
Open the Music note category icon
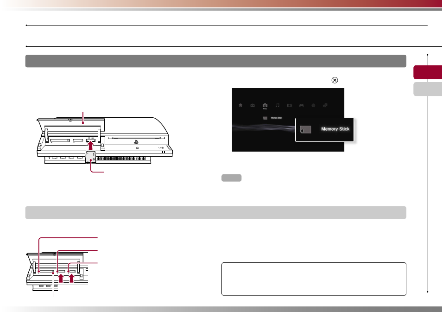(x=278, y=105)
